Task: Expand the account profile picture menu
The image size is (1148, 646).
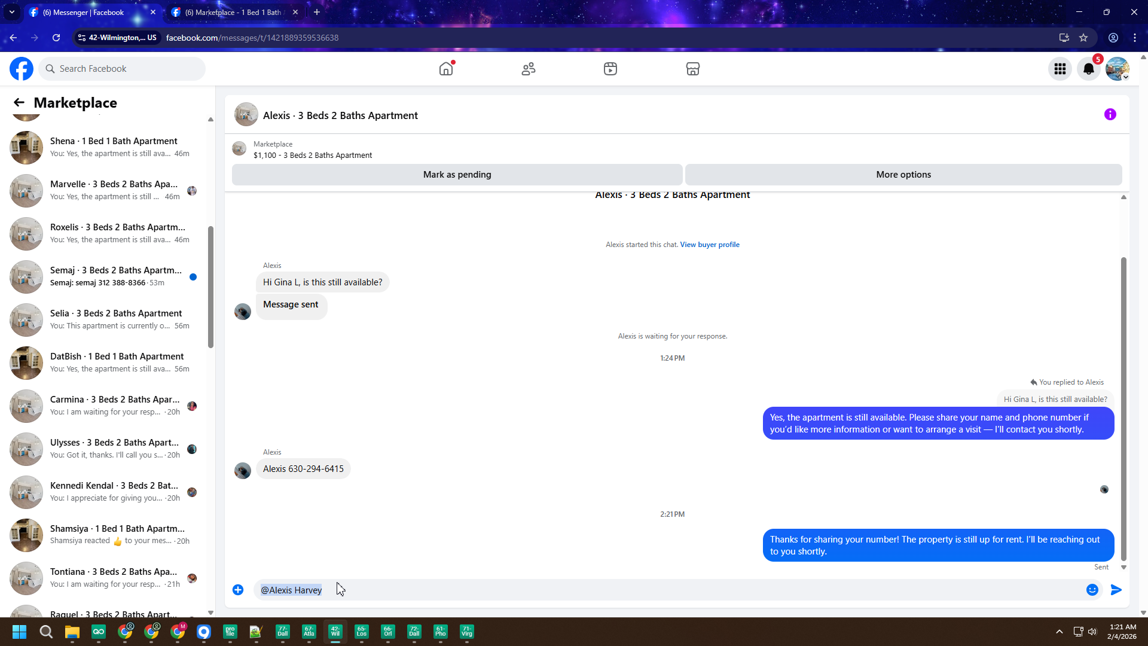Action: pos(1117,69)
